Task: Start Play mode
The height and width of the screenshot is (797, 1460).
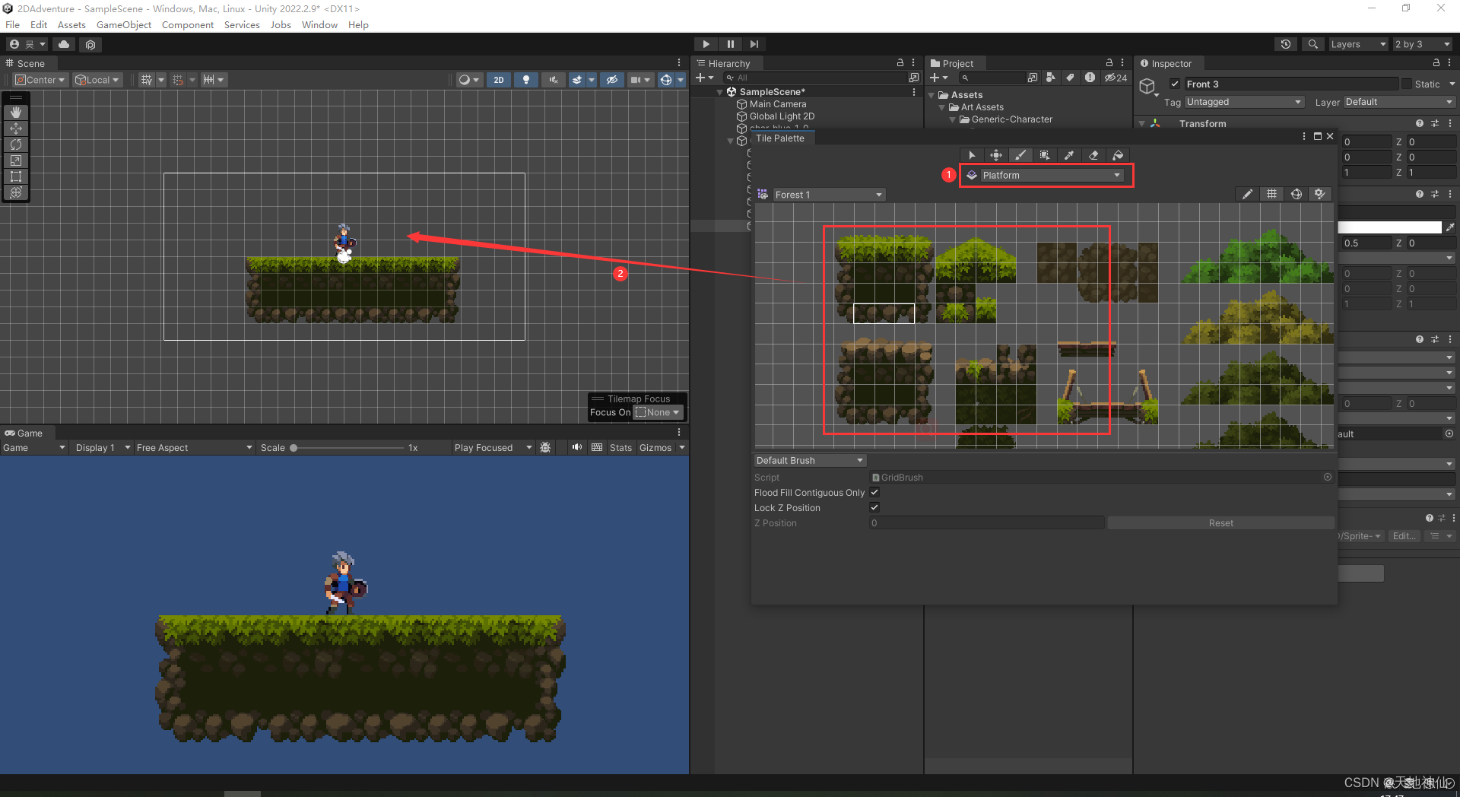Action: (x=706, y=44)
